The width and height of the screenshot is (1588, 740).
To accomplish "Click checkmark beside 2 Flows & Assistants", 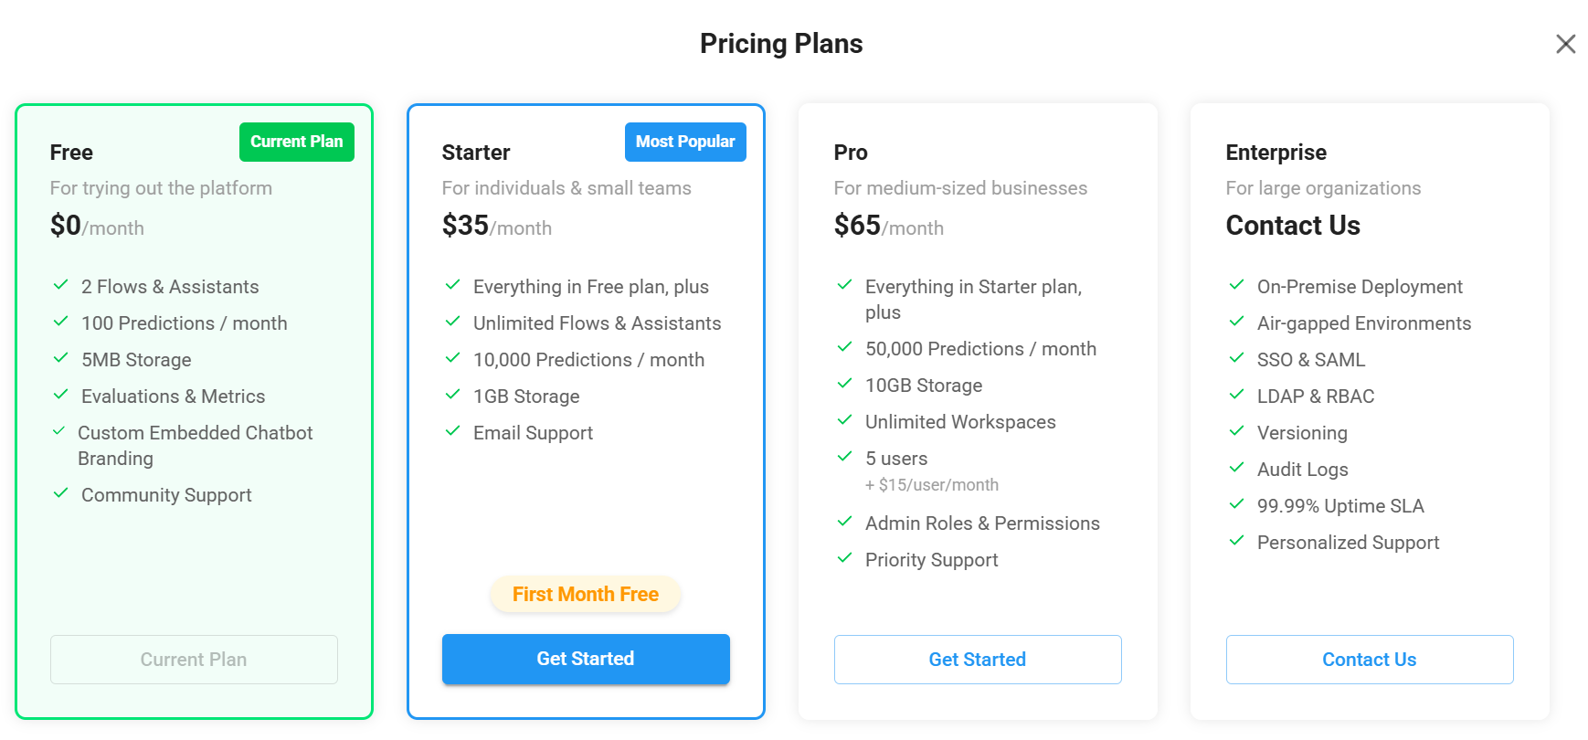I will pos(61,285).
